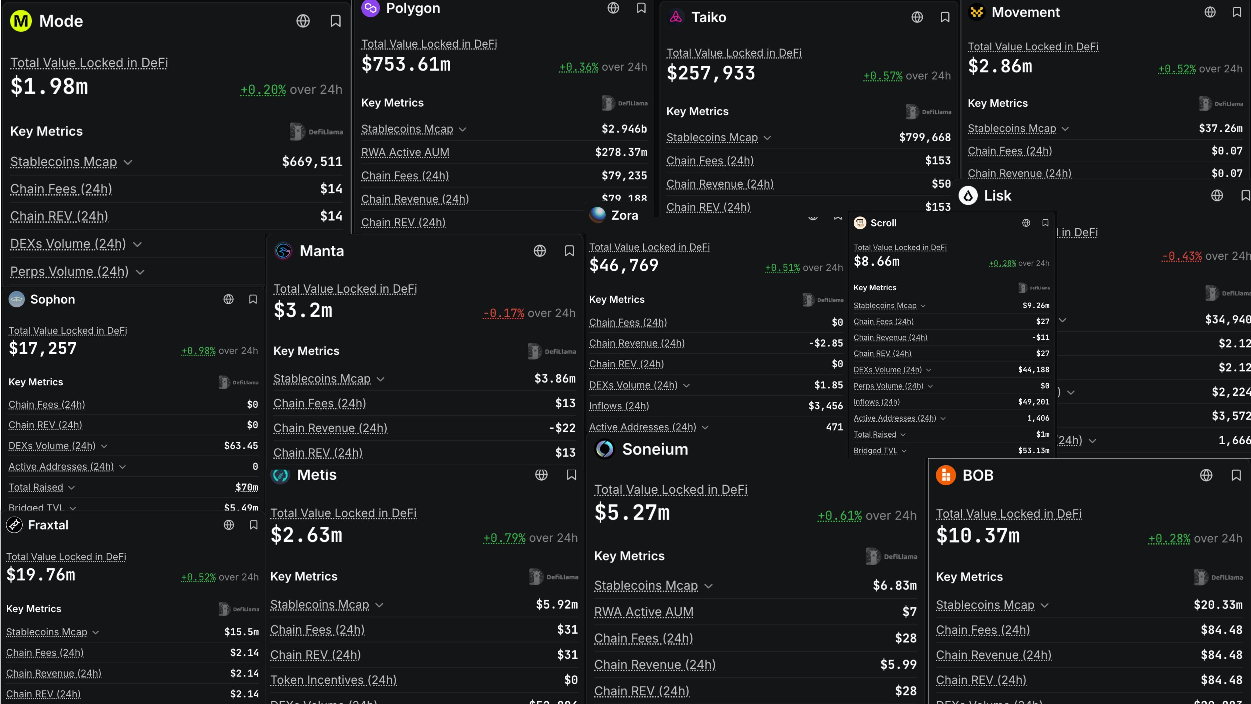Bookmark the Movement chain card

pos(1237,12)
